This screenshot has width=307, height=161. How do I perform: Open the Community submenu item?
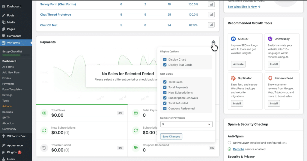click(9, 129)
